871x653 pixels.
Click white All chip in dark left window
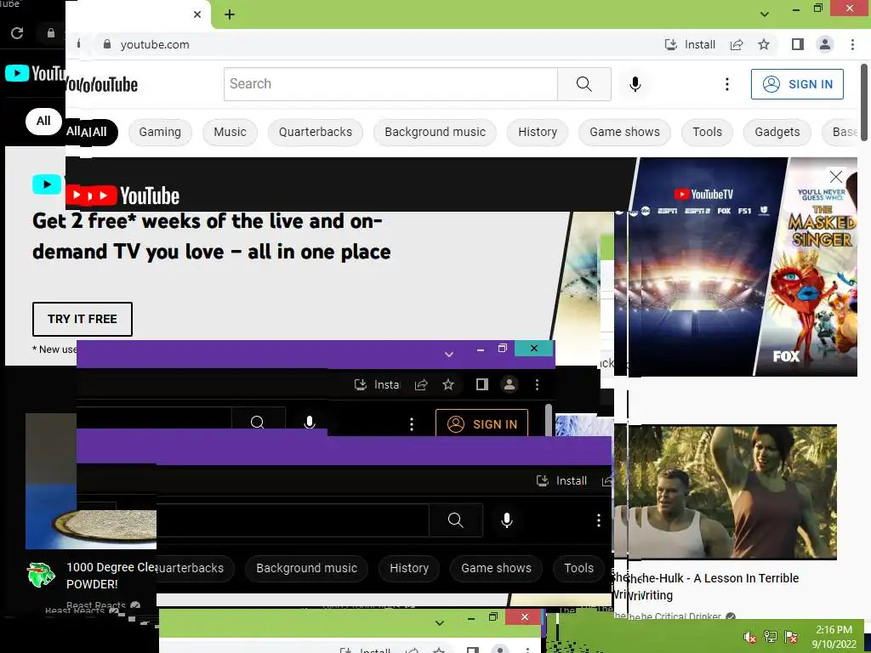(43, 121)
